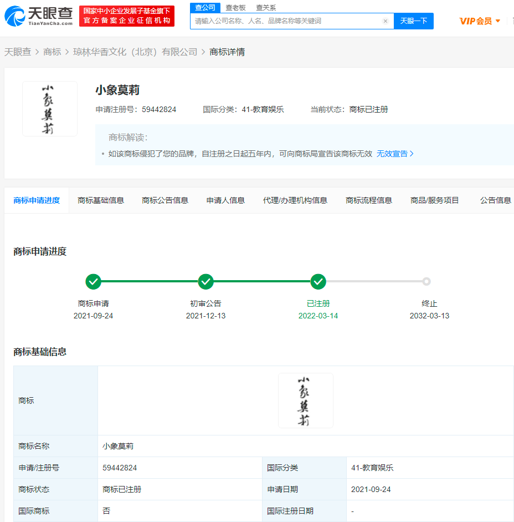Switch to 商标申请进度 tab

coord(37,200)
